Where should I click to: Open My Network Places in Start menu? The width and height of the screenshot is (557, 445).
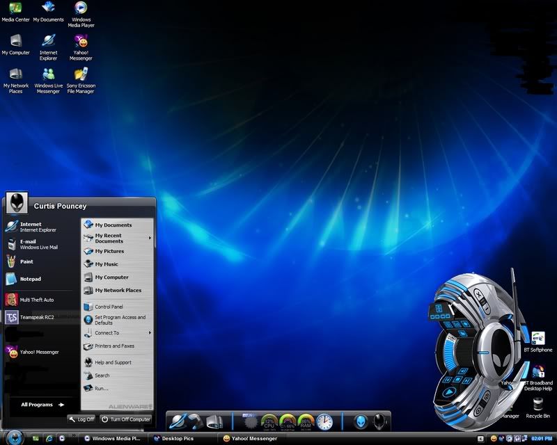pyautogui.click(x=118, y=290)
